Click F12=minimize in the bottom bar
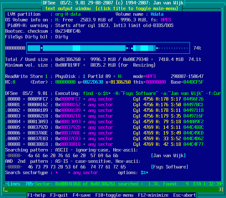 click(153, 195)
